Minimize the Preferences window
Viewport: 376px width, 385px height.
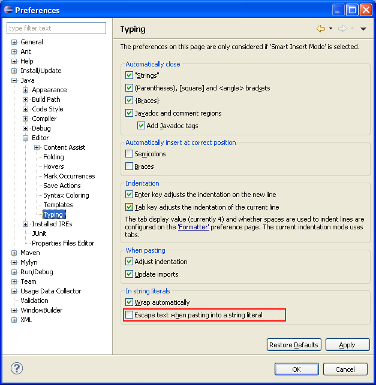(338, 10)
